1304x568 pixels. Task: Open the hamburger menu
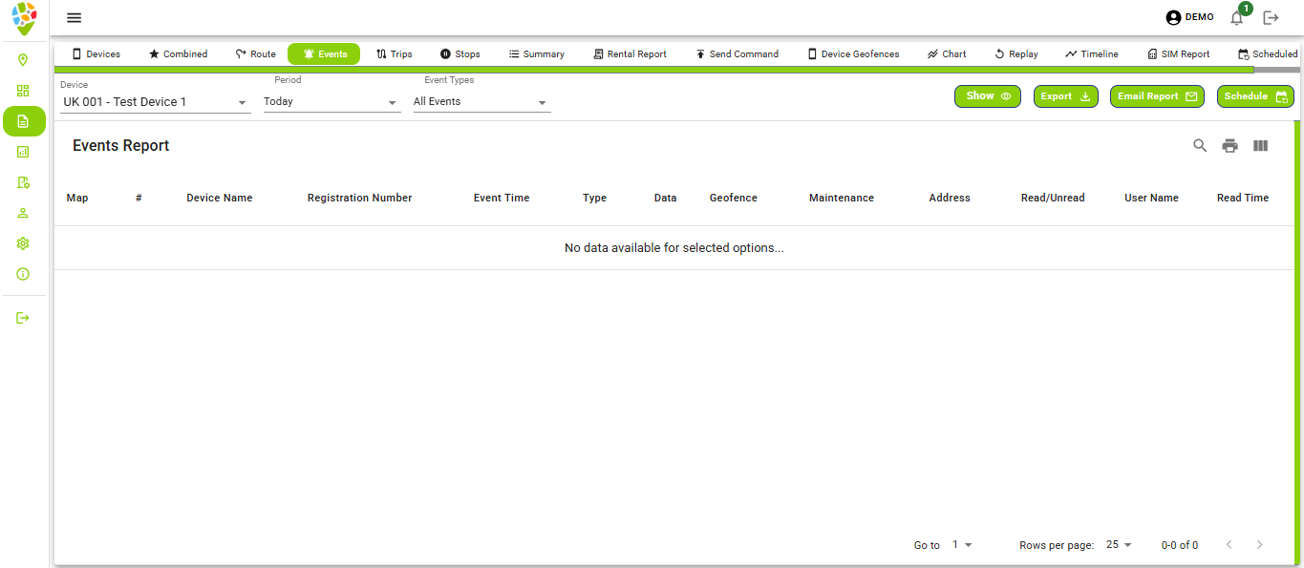pos(74,17)
